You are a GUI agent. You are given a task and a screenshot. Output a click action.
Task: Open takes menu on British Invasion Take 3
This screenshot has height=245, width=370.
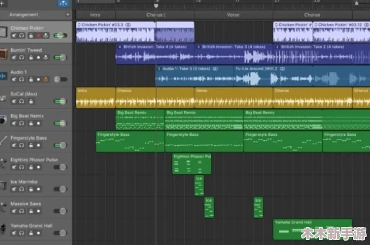(199, 47)
